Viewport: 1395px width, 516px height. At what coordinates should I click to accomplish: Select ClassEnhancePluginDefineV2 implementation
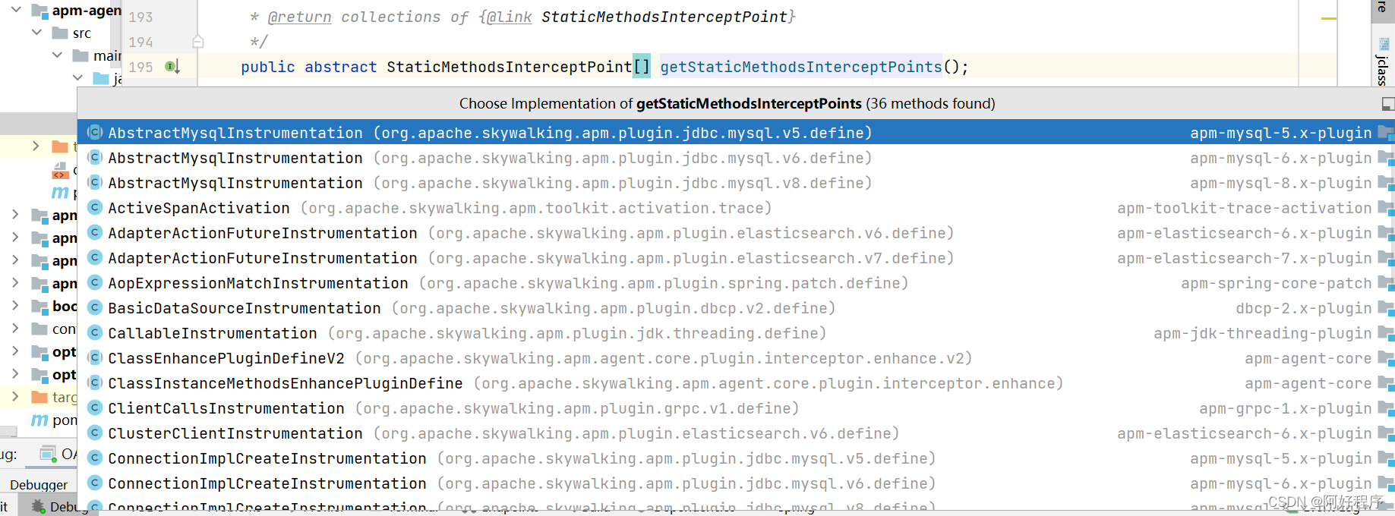pos(735,358)
